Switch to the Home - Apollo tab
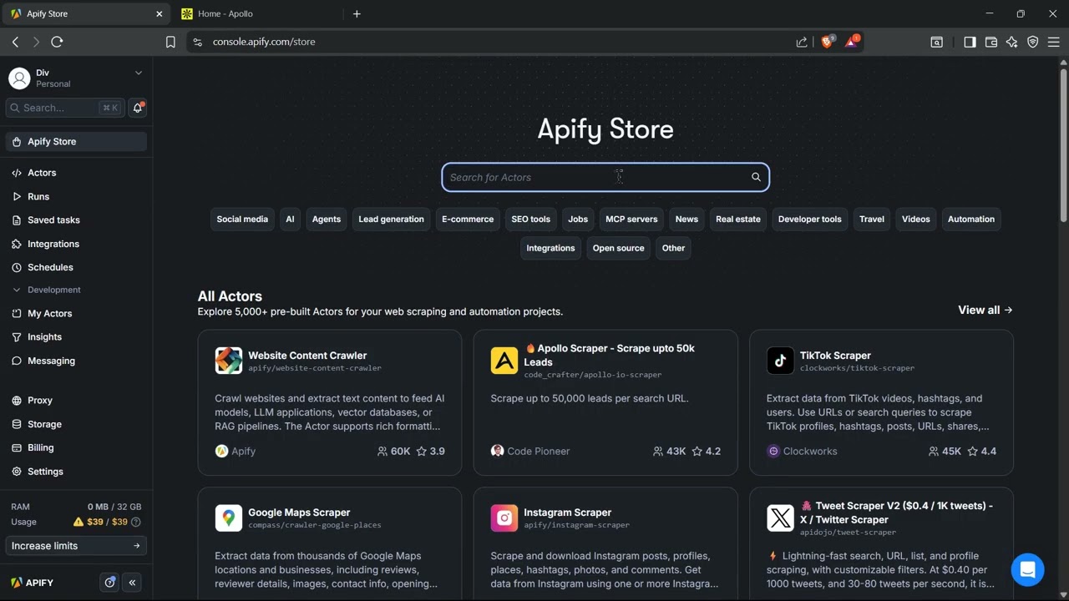This screenshot has width=1069, height=601. 257,13
